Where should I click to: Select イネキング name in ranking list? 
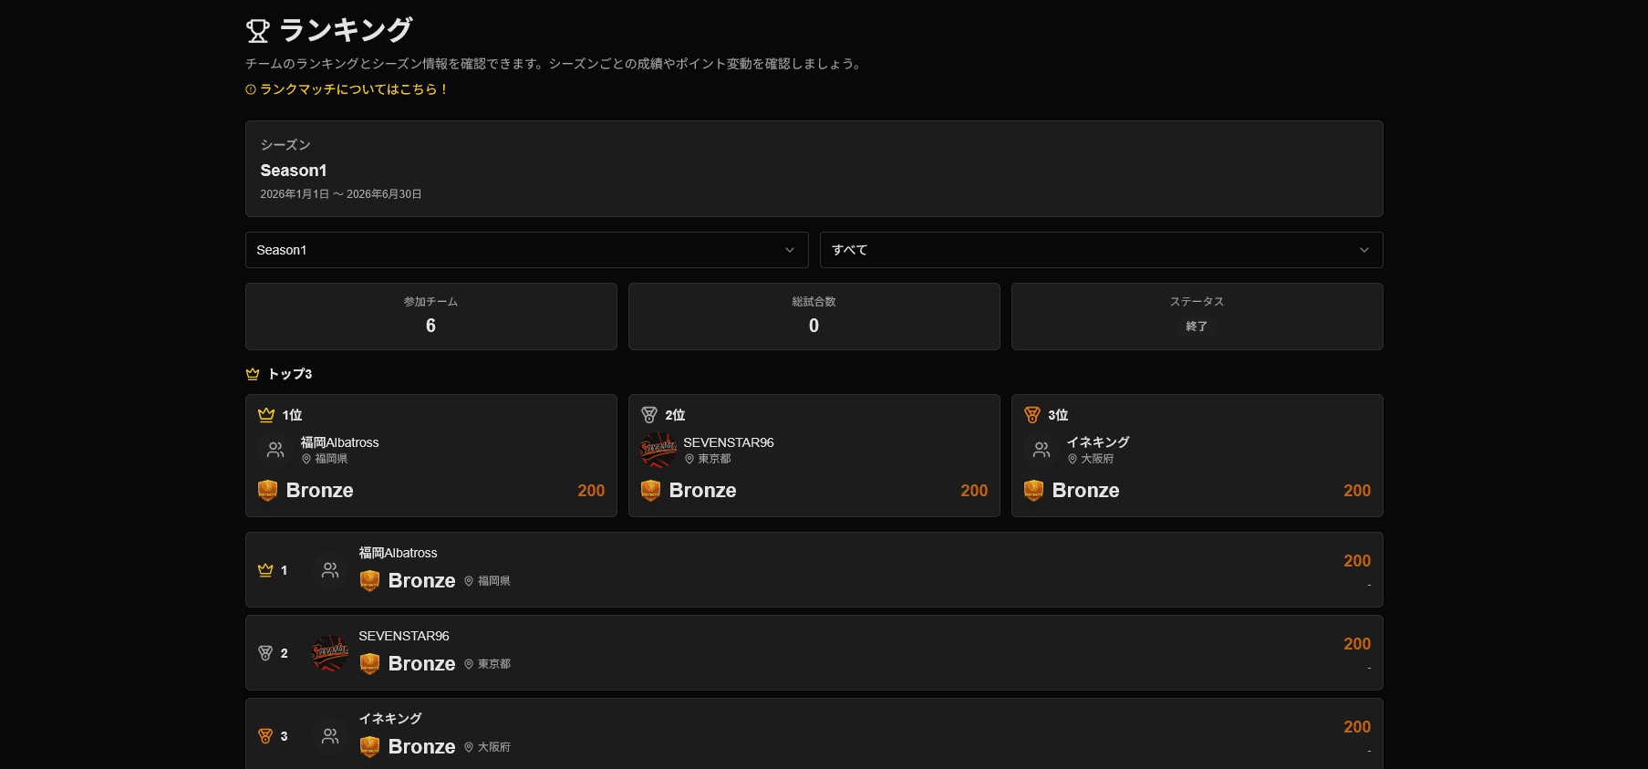[x=390, y=719]
